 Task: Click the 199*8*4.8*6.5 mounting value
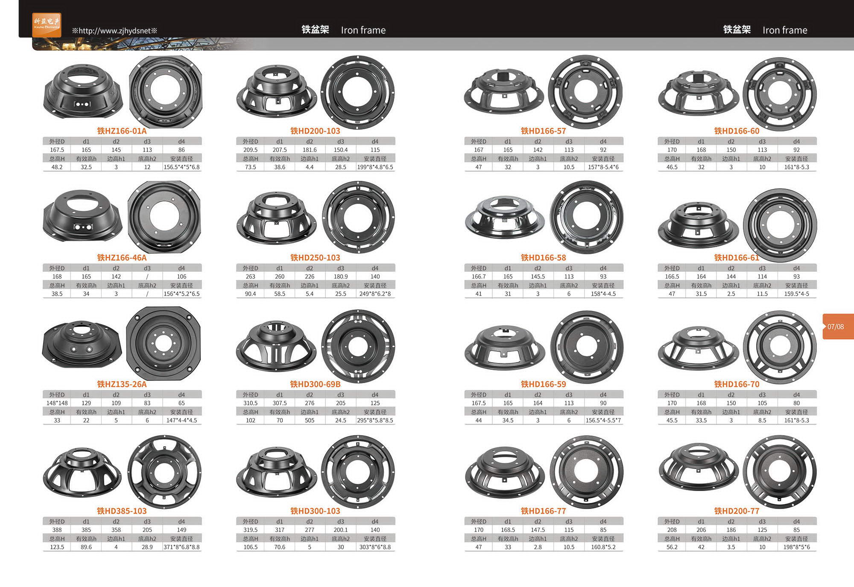375,167
